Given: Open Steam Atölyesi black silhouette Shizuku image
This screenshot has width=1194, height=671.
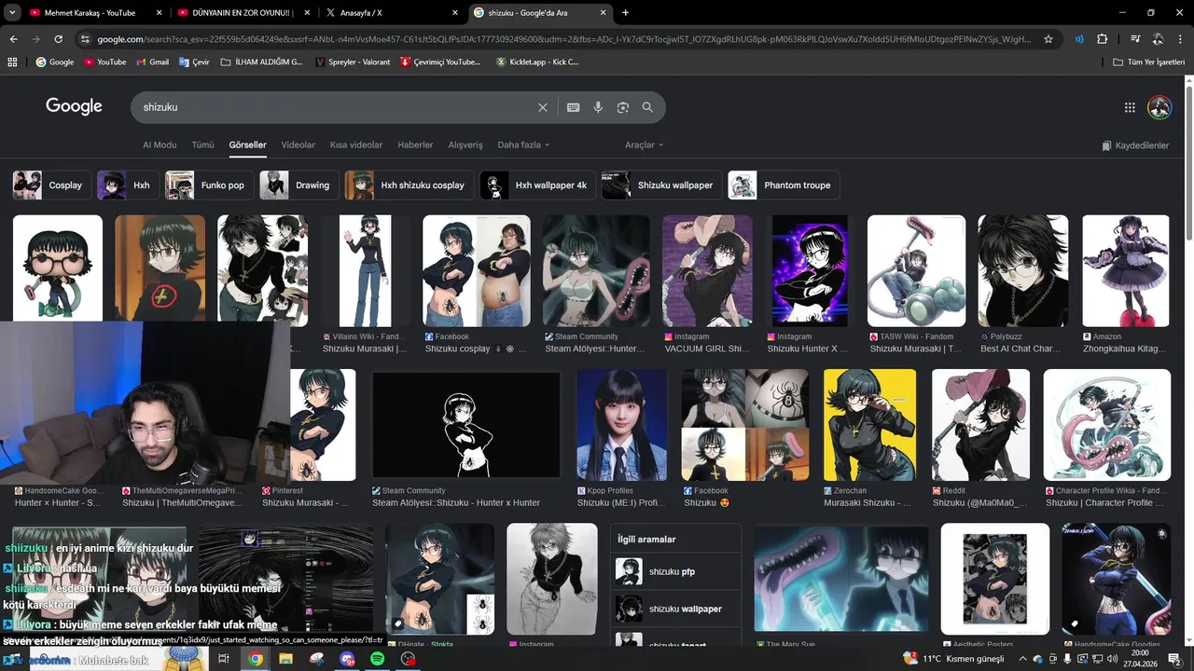Looking at the screenshot, I should click(465, 425).
